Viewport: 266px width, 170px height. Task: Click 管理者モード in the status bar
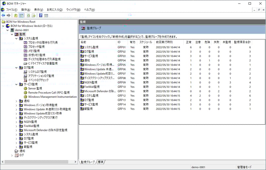[x=244, y=167]
